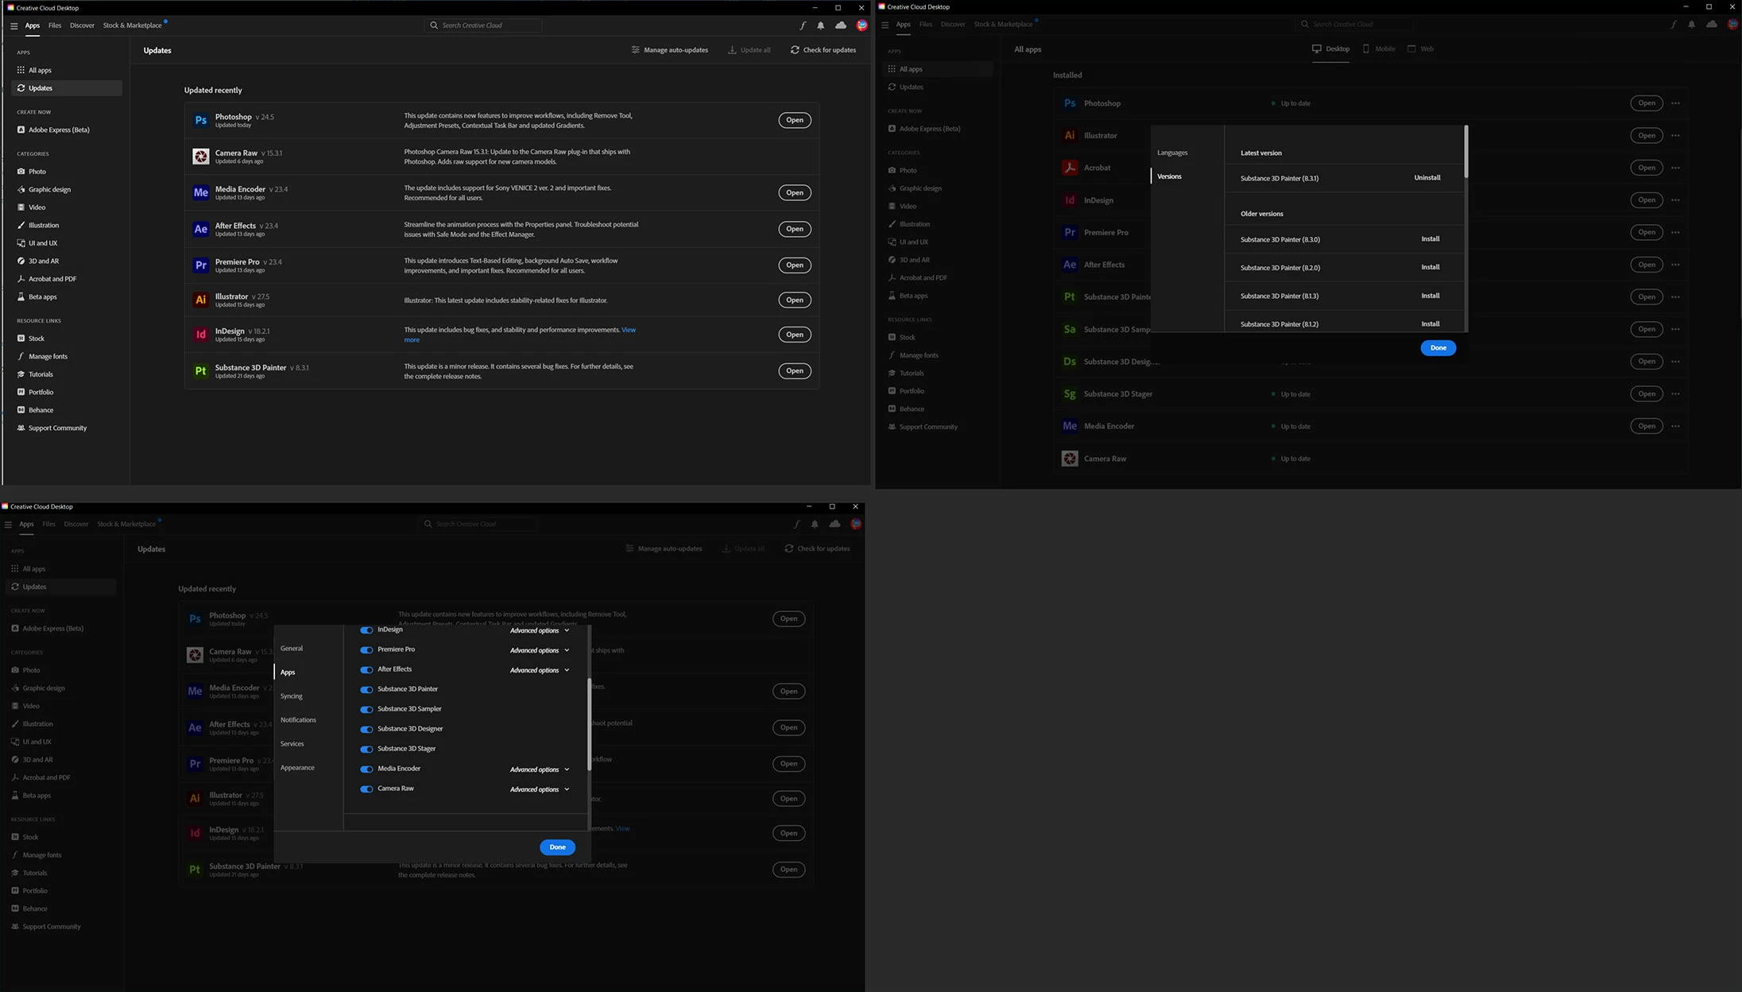Turn off Substance 3D Stager auto-update switch
This screenshot has height=992, width=1742.
(x=366, y=750)
